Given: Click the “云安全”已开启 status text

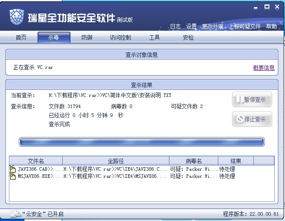Looking at the screenshot, I should tap(43, 214).
